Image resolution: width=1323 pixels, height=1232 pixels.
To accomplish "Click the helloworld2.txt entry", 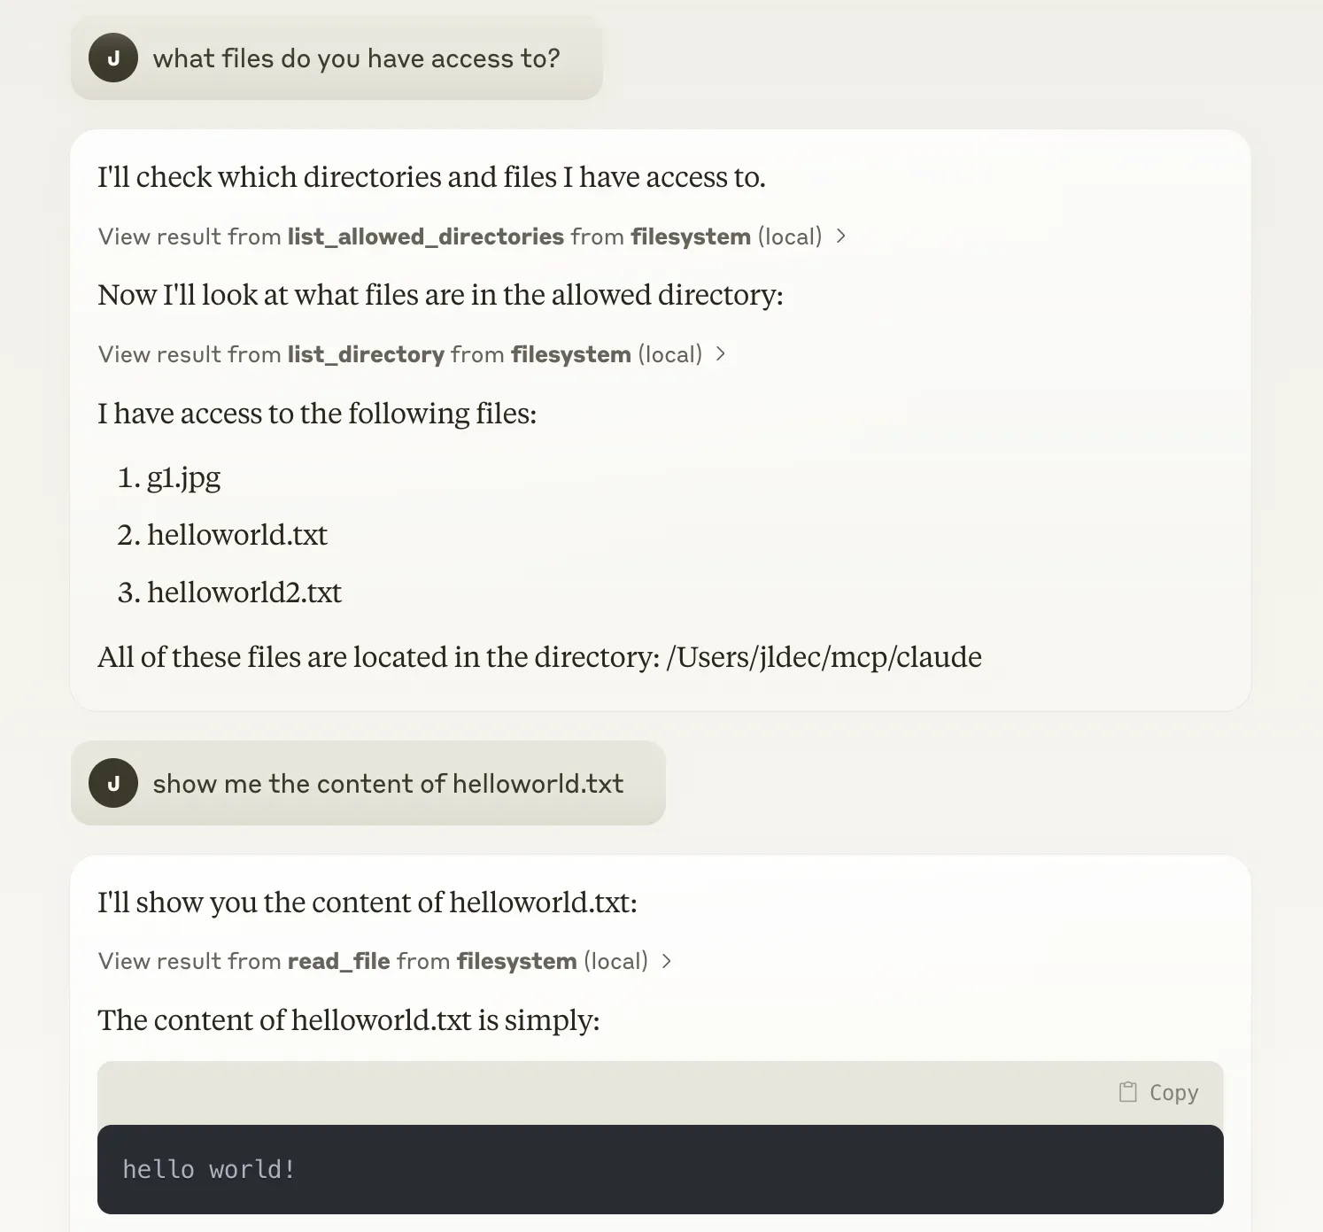I will [244, 592].
